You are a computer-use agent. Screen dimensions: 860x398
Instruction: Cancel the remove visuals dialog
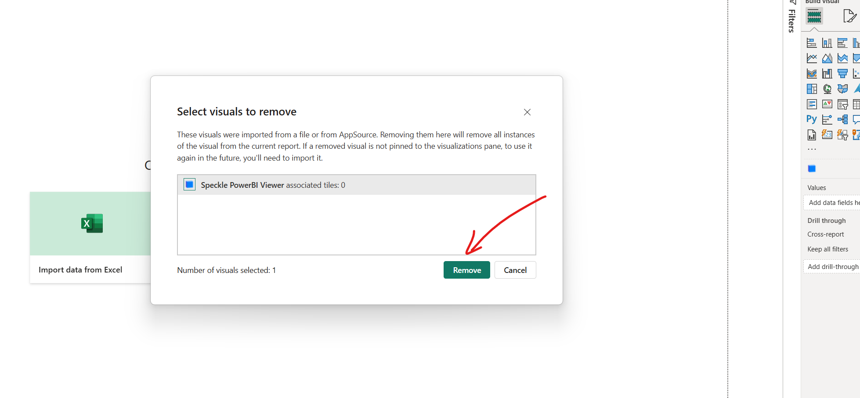pyautogui.click(x=515, y=270)
